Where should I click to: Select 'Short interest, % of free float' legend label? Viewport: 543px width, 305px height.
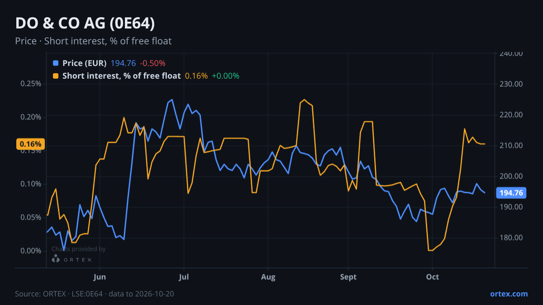(x=121, y=76)
